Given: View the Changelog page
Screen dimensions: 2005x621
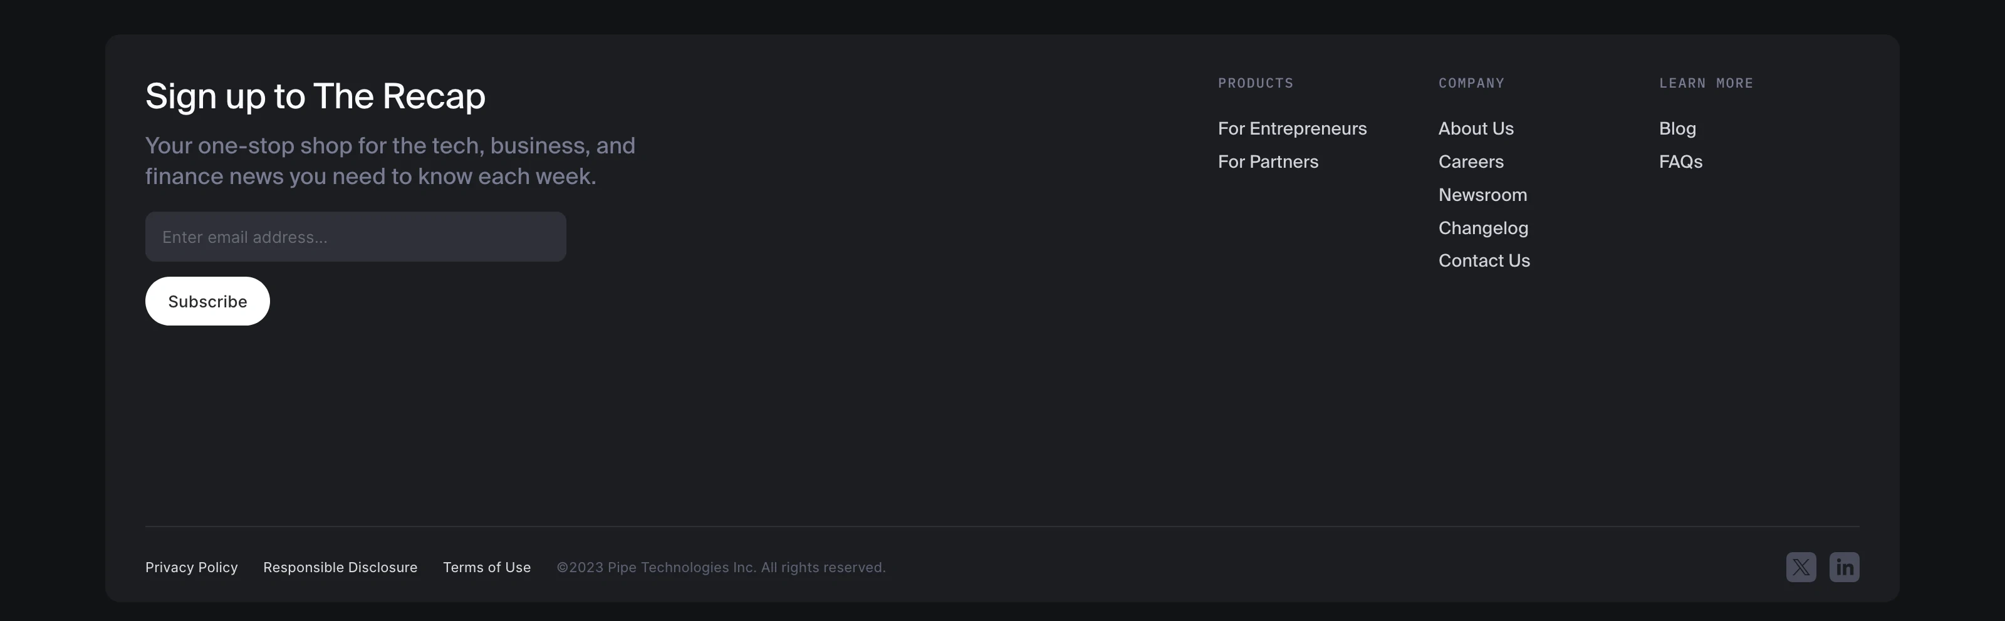Looking at the screenshot, I should click(x=1482, y=228).
